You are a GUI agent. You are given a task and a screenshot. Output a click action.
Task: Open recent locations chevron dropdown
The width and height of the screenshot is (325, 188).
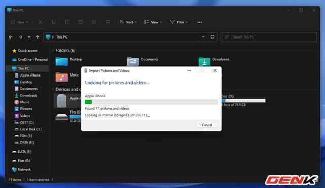click(29, 37)
